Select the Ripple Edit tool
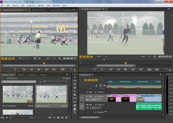The height and width of the screenshot is (123, 173). (75, 84)
